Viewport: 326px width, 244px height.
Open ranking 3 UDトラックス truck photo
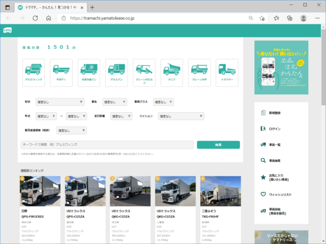point(130,191)
